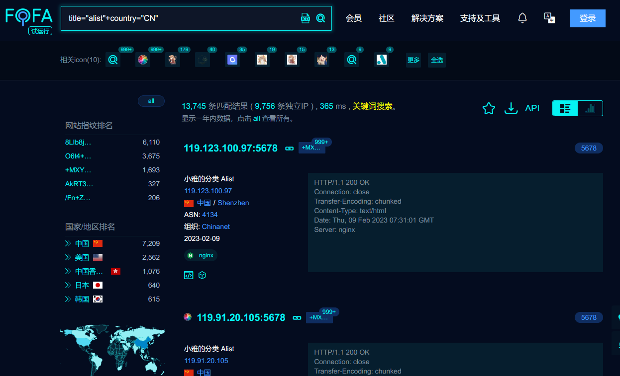This screenshot has height=376, width=620.
Task: Click +MX… fingerprint tag on second result
Action: tap(319, 317)
